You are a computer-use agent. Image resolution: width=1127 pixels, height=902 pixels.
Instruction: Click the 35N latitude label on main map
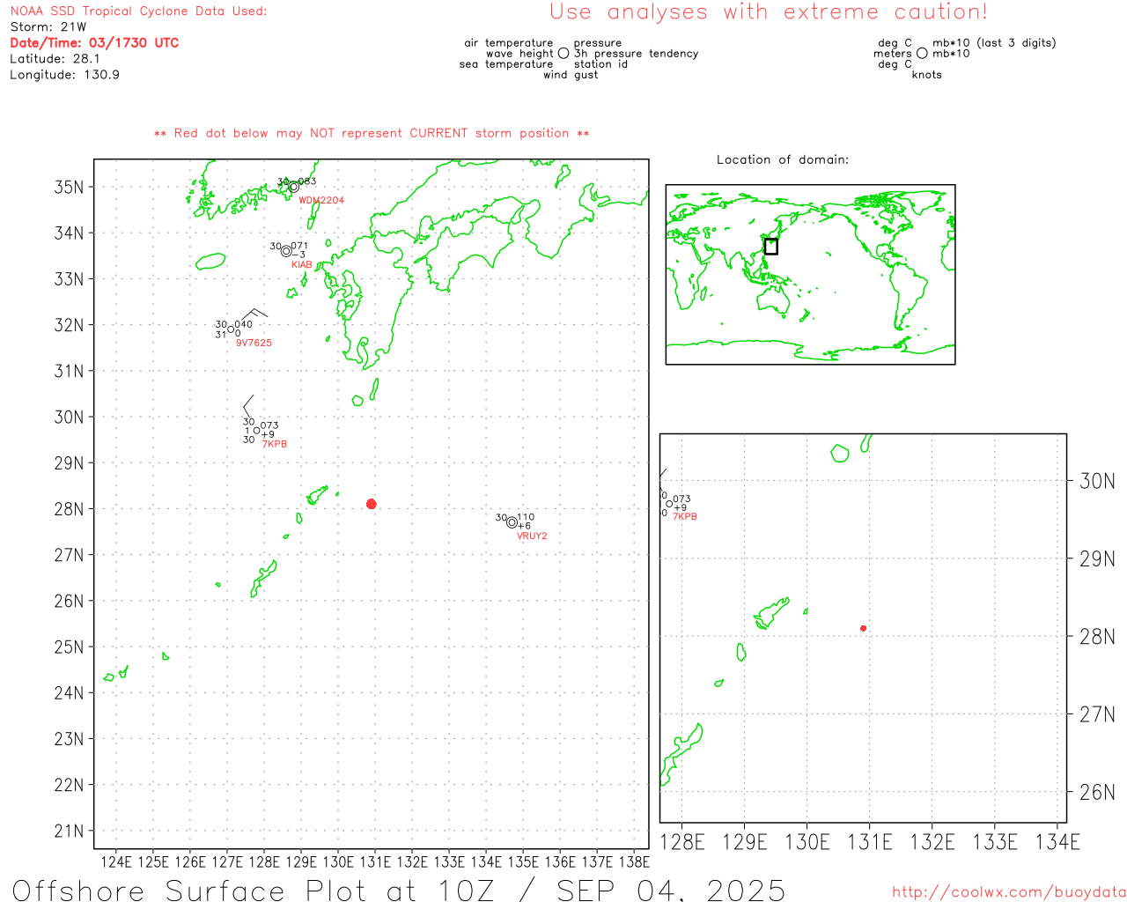pyautogui.click(x=69, y=187)
